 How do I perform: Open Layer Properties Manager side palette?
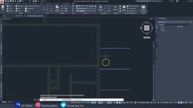(1, 90)
